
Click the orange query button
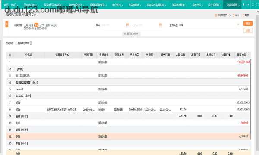coord(248,24)
